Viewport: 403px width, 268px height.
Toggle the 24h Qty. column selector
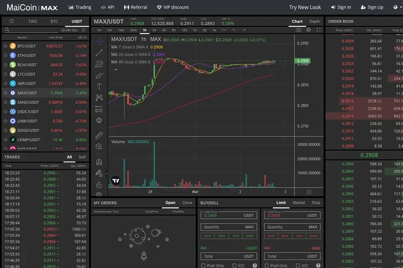[70, 30]
